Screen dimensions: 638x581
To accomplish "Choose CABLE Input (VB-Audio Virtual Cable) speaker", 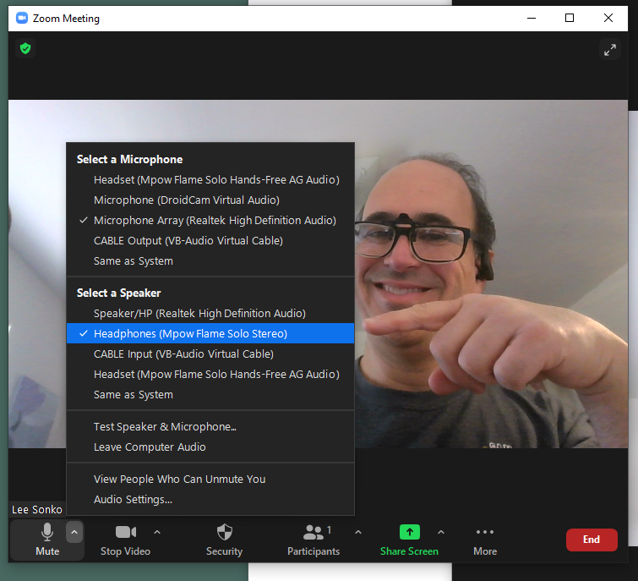I will pos(210,354).
